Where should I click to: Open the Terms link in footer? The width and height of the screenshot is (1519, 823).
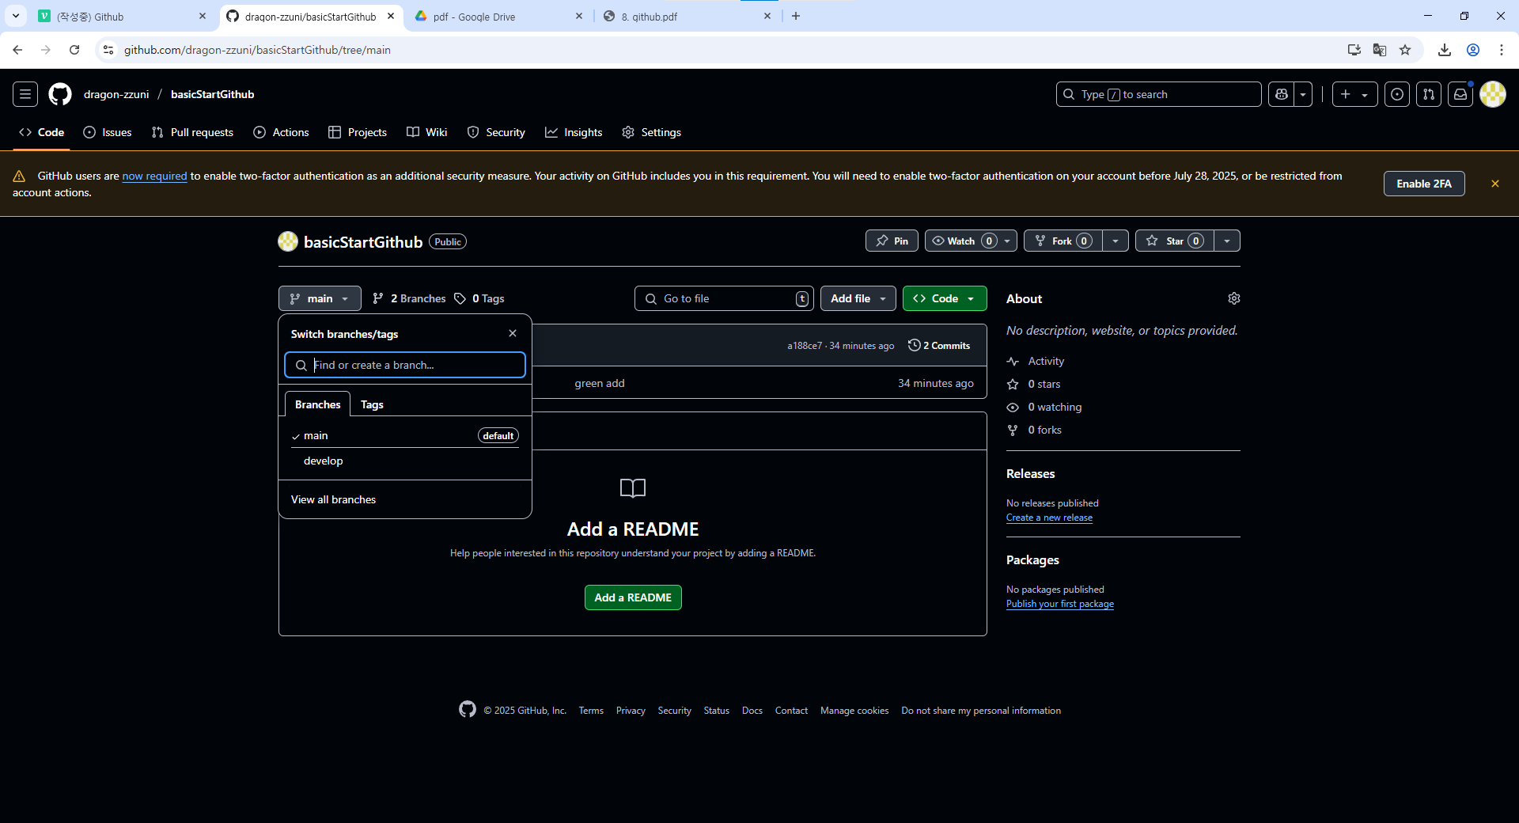pyautogui.click(x=591, y=711)
